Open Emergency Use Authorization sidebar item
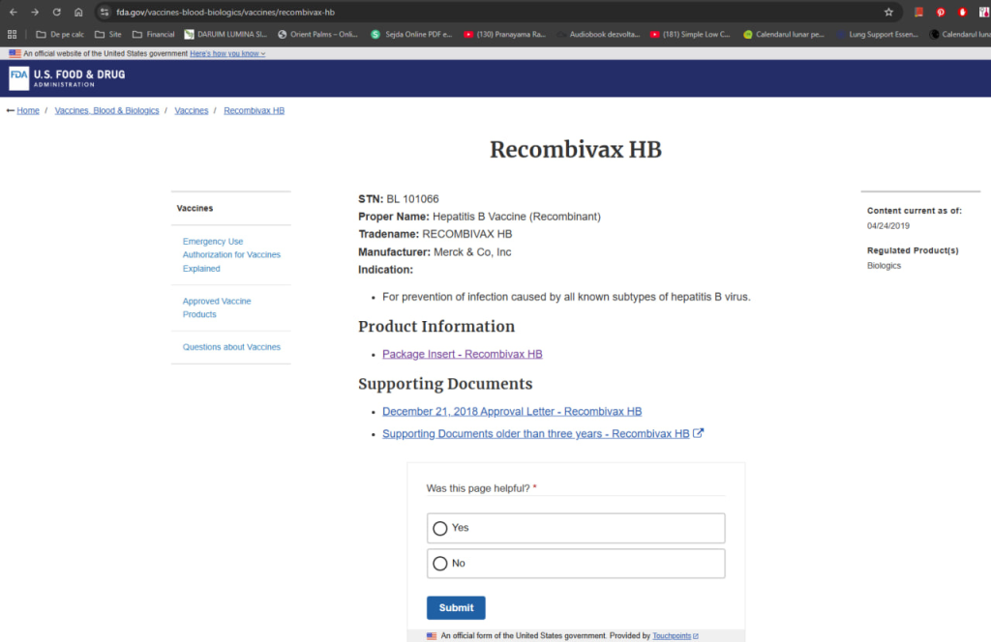This screenshot has height=642, width=991. (x=231, y=255)
